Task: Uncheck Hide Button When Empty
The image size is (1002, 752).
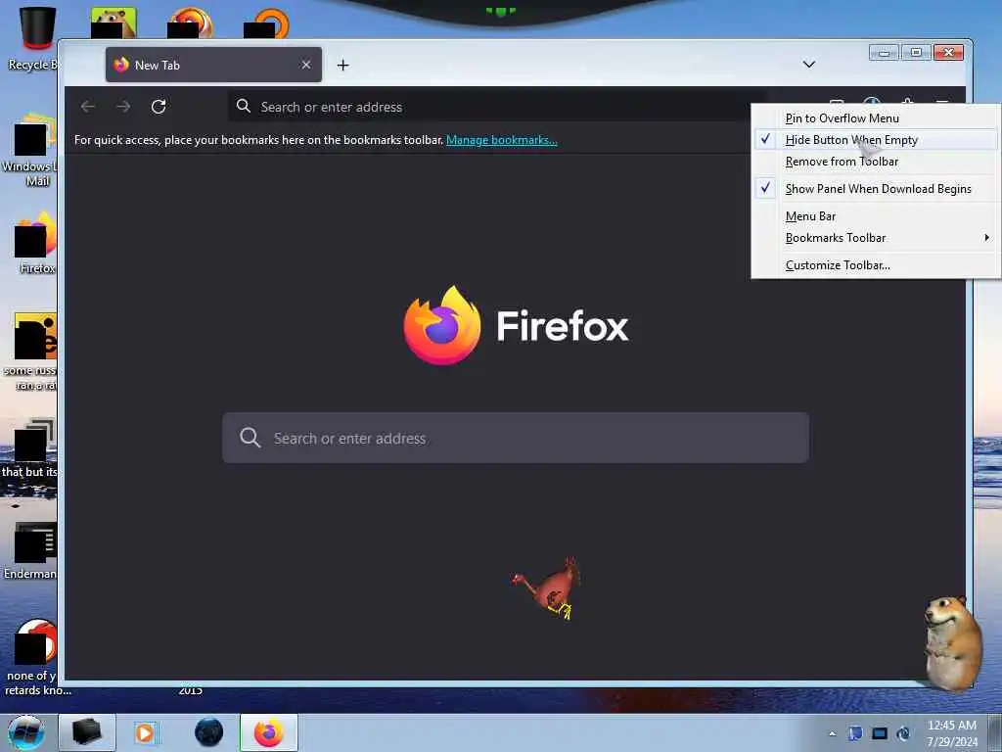Action: [876, 140]
